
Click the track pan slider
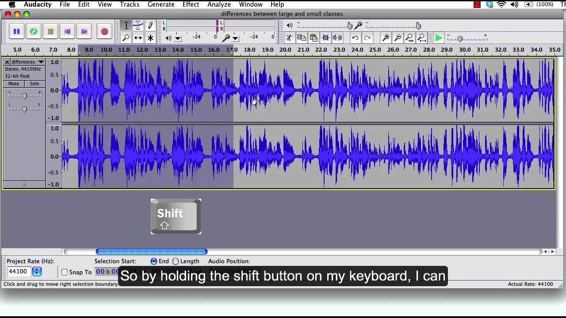click(x=24, y=108)
